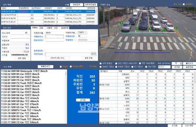The height and width of the screenshot is (127, 196).
Task: Switch to the 서버 tab
Action: [41, 28]
